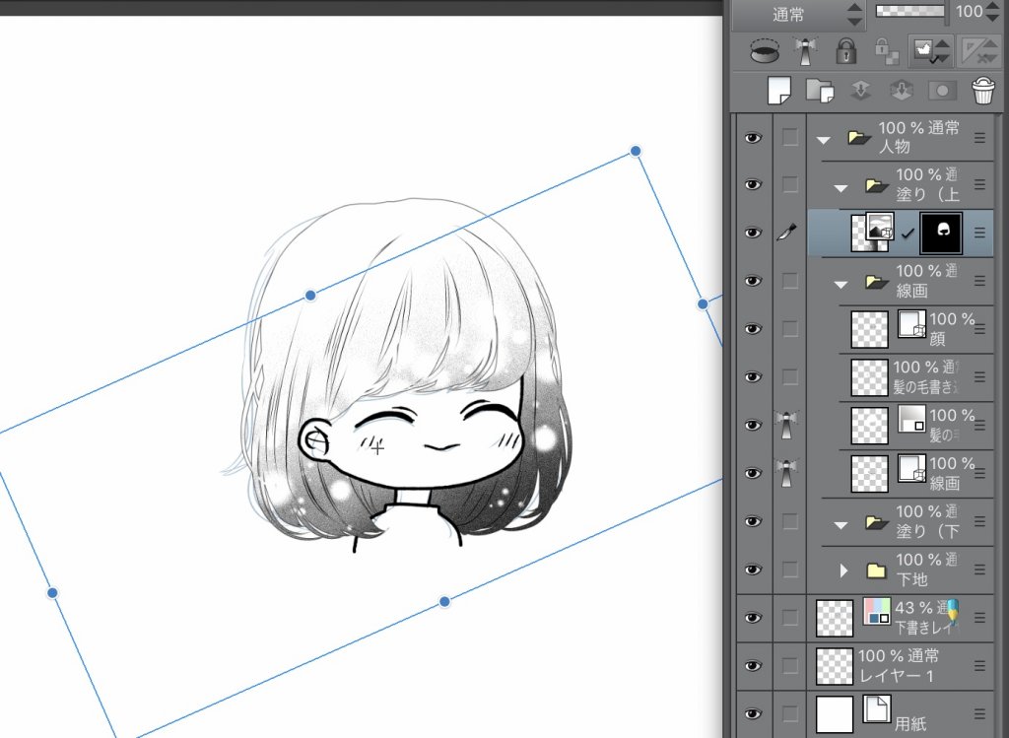The height and width of the screenshot is (738, 1009).
Task: Click the clip to layer below icon
Action: [x=764, y=50]
